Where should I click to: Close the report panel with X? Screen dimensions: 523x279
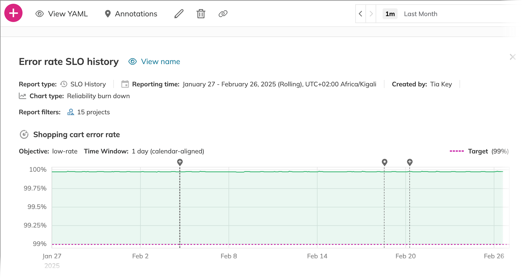tap(513, 57)
